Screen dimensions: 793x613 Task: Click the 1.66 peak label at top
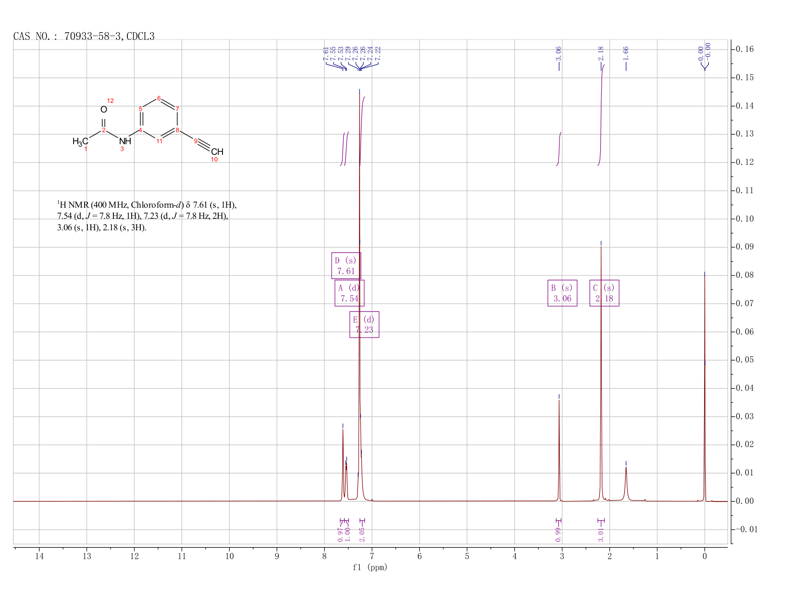(x=626, y=53)
